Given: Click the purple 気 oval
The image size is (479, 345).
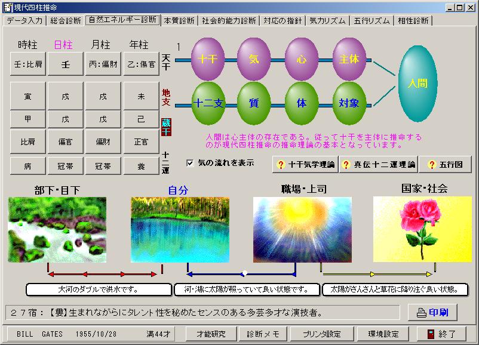Looking at the screenshot, I should [x=254, y=59].
